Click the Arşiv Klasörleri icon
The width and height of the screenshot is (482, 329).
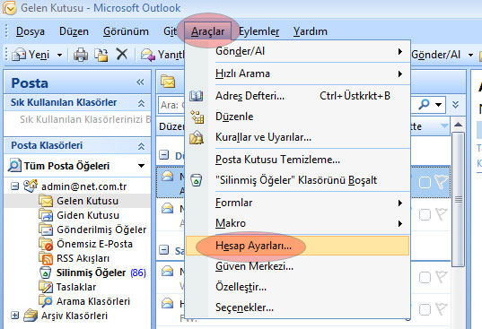31,316
